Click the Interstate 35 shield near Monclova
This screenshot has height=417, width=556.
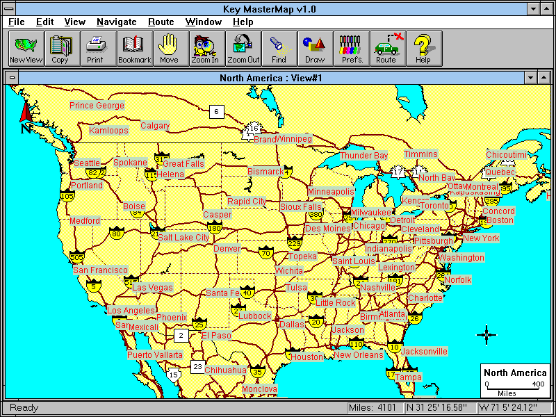258,371
